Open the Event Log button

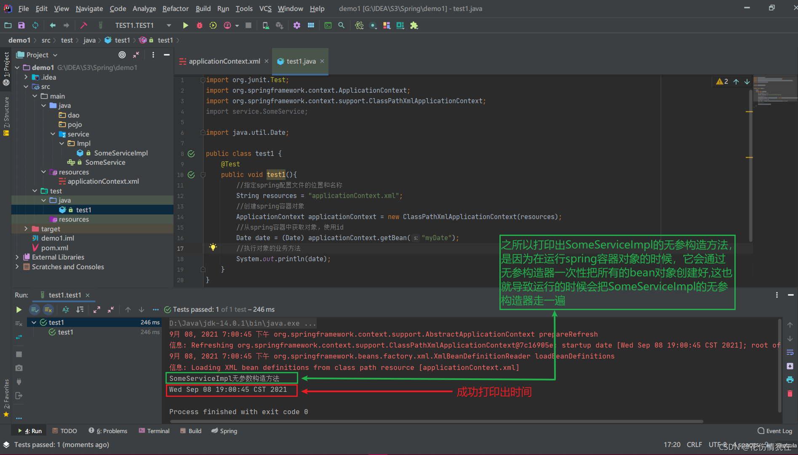point(775,431)
